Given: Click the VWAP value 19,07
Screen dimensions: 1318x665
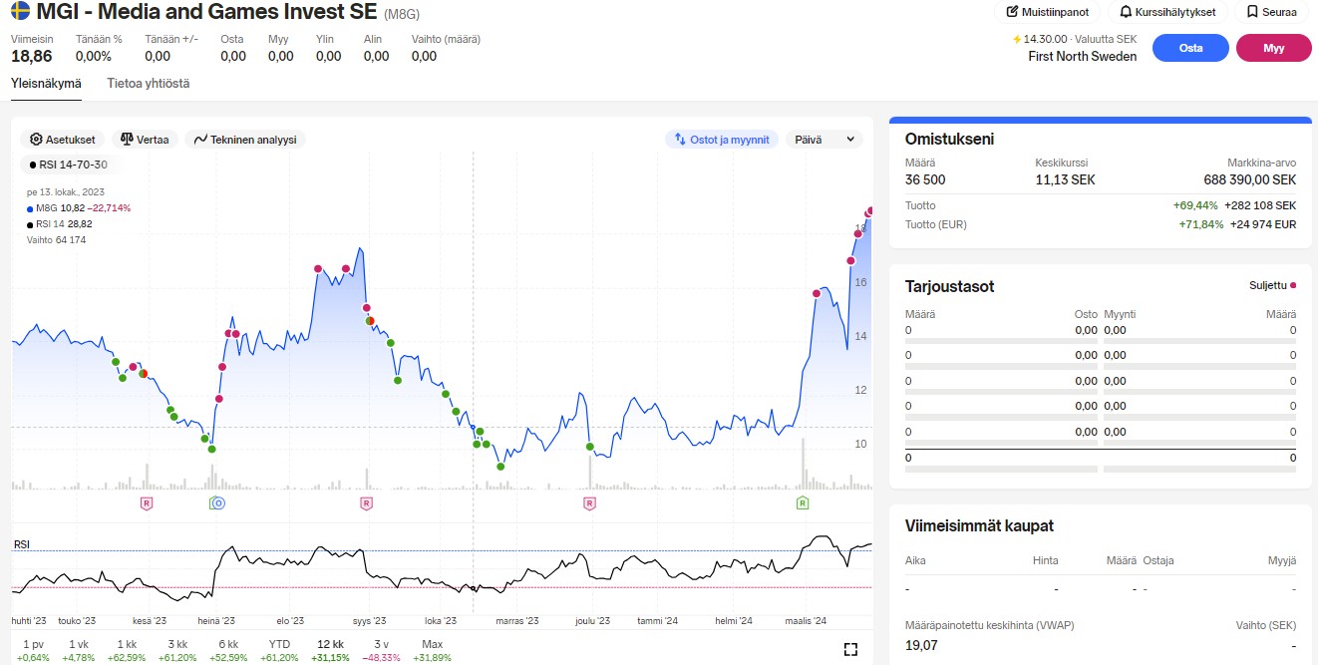Looking at the screenshot, I should [x=921, y=646].
